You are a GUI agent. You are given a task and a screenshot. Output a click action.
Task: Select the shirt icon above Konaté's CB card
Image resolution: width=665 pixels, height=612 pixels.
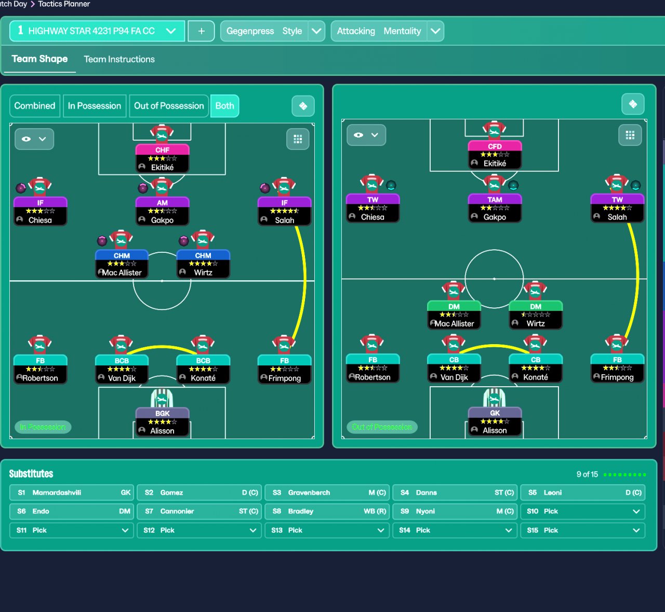tap(536, 344)
